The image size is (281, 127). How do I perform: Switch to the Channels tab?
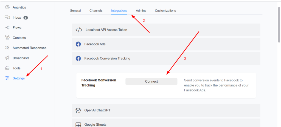click(x=96, y=11)
